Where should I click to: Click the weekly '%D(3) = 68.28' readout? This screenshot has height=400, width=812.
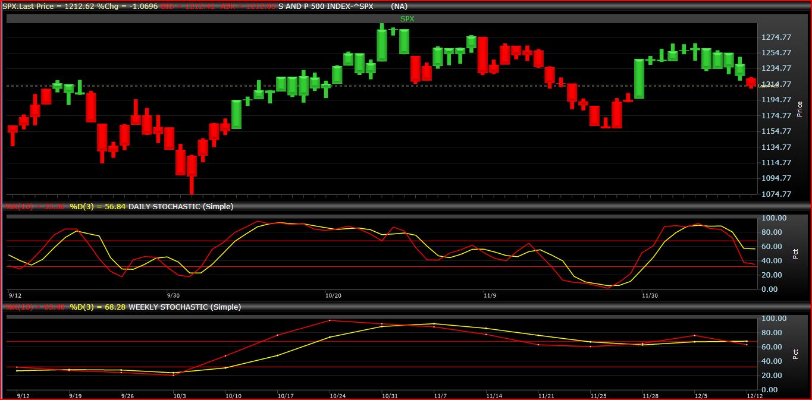click(98, 307)
